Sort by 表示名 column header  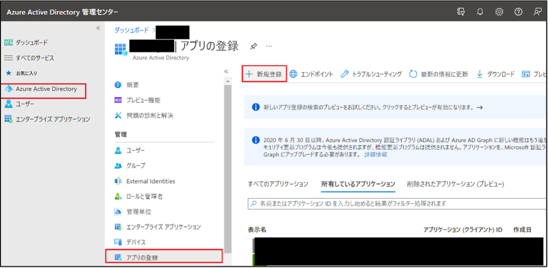257,229
